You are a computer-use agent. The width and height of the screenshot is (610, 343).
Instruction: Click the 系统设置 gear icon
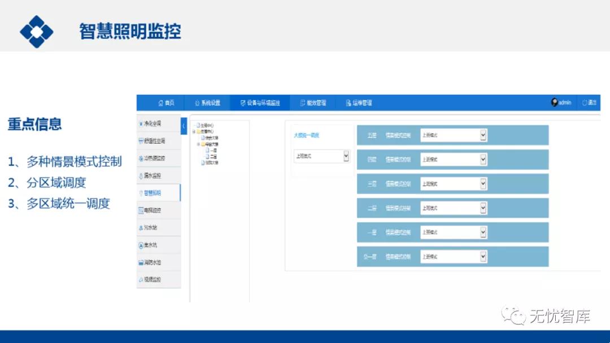click(x=197, y=103)
